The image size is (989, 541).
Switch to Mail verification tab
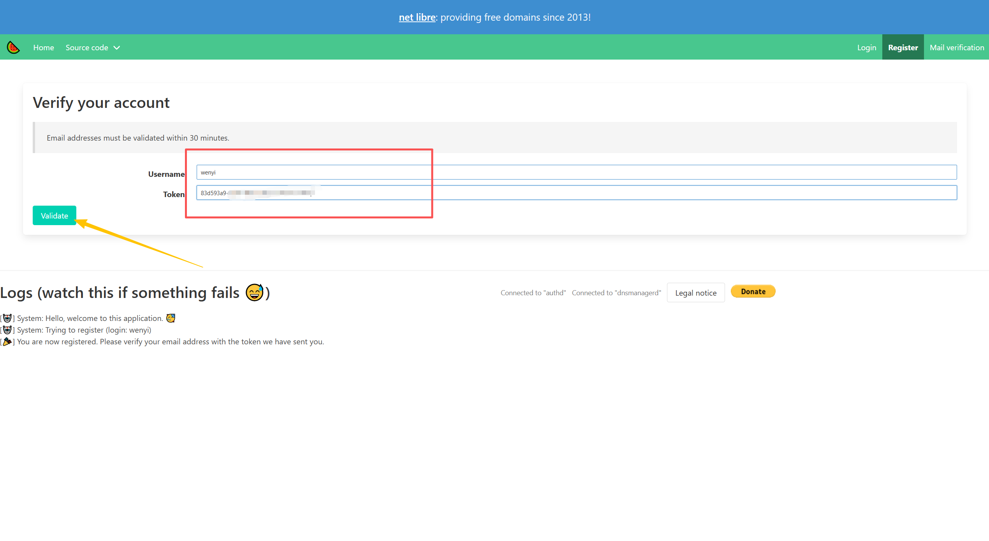pos(957,48)
